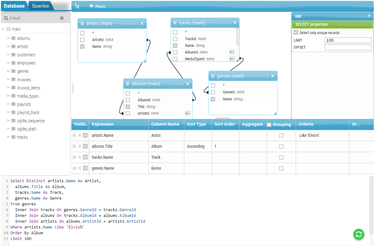
Task: Pin the Edit panel using its pin icon
Action: tap(370, 16)
